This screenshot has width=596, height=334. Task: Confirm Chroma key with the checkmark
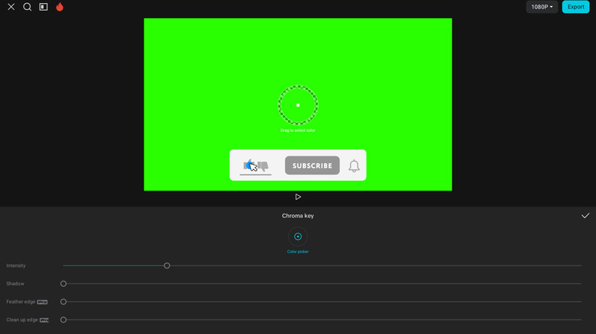585,216
